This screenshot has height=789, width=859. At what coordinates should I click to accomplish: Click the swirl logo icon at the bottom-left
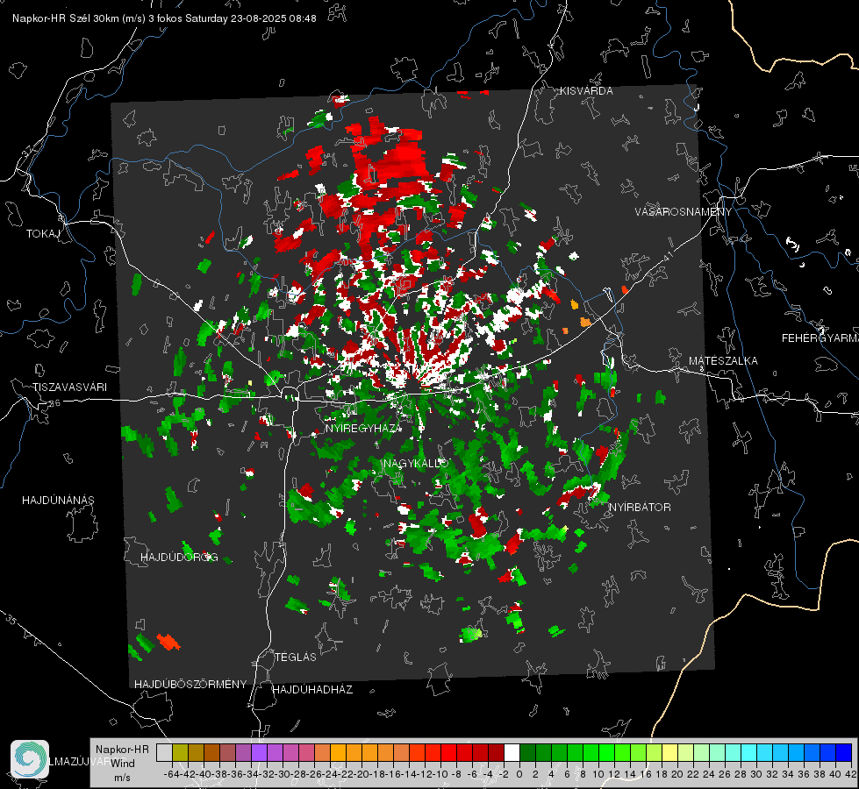[30, 759]
